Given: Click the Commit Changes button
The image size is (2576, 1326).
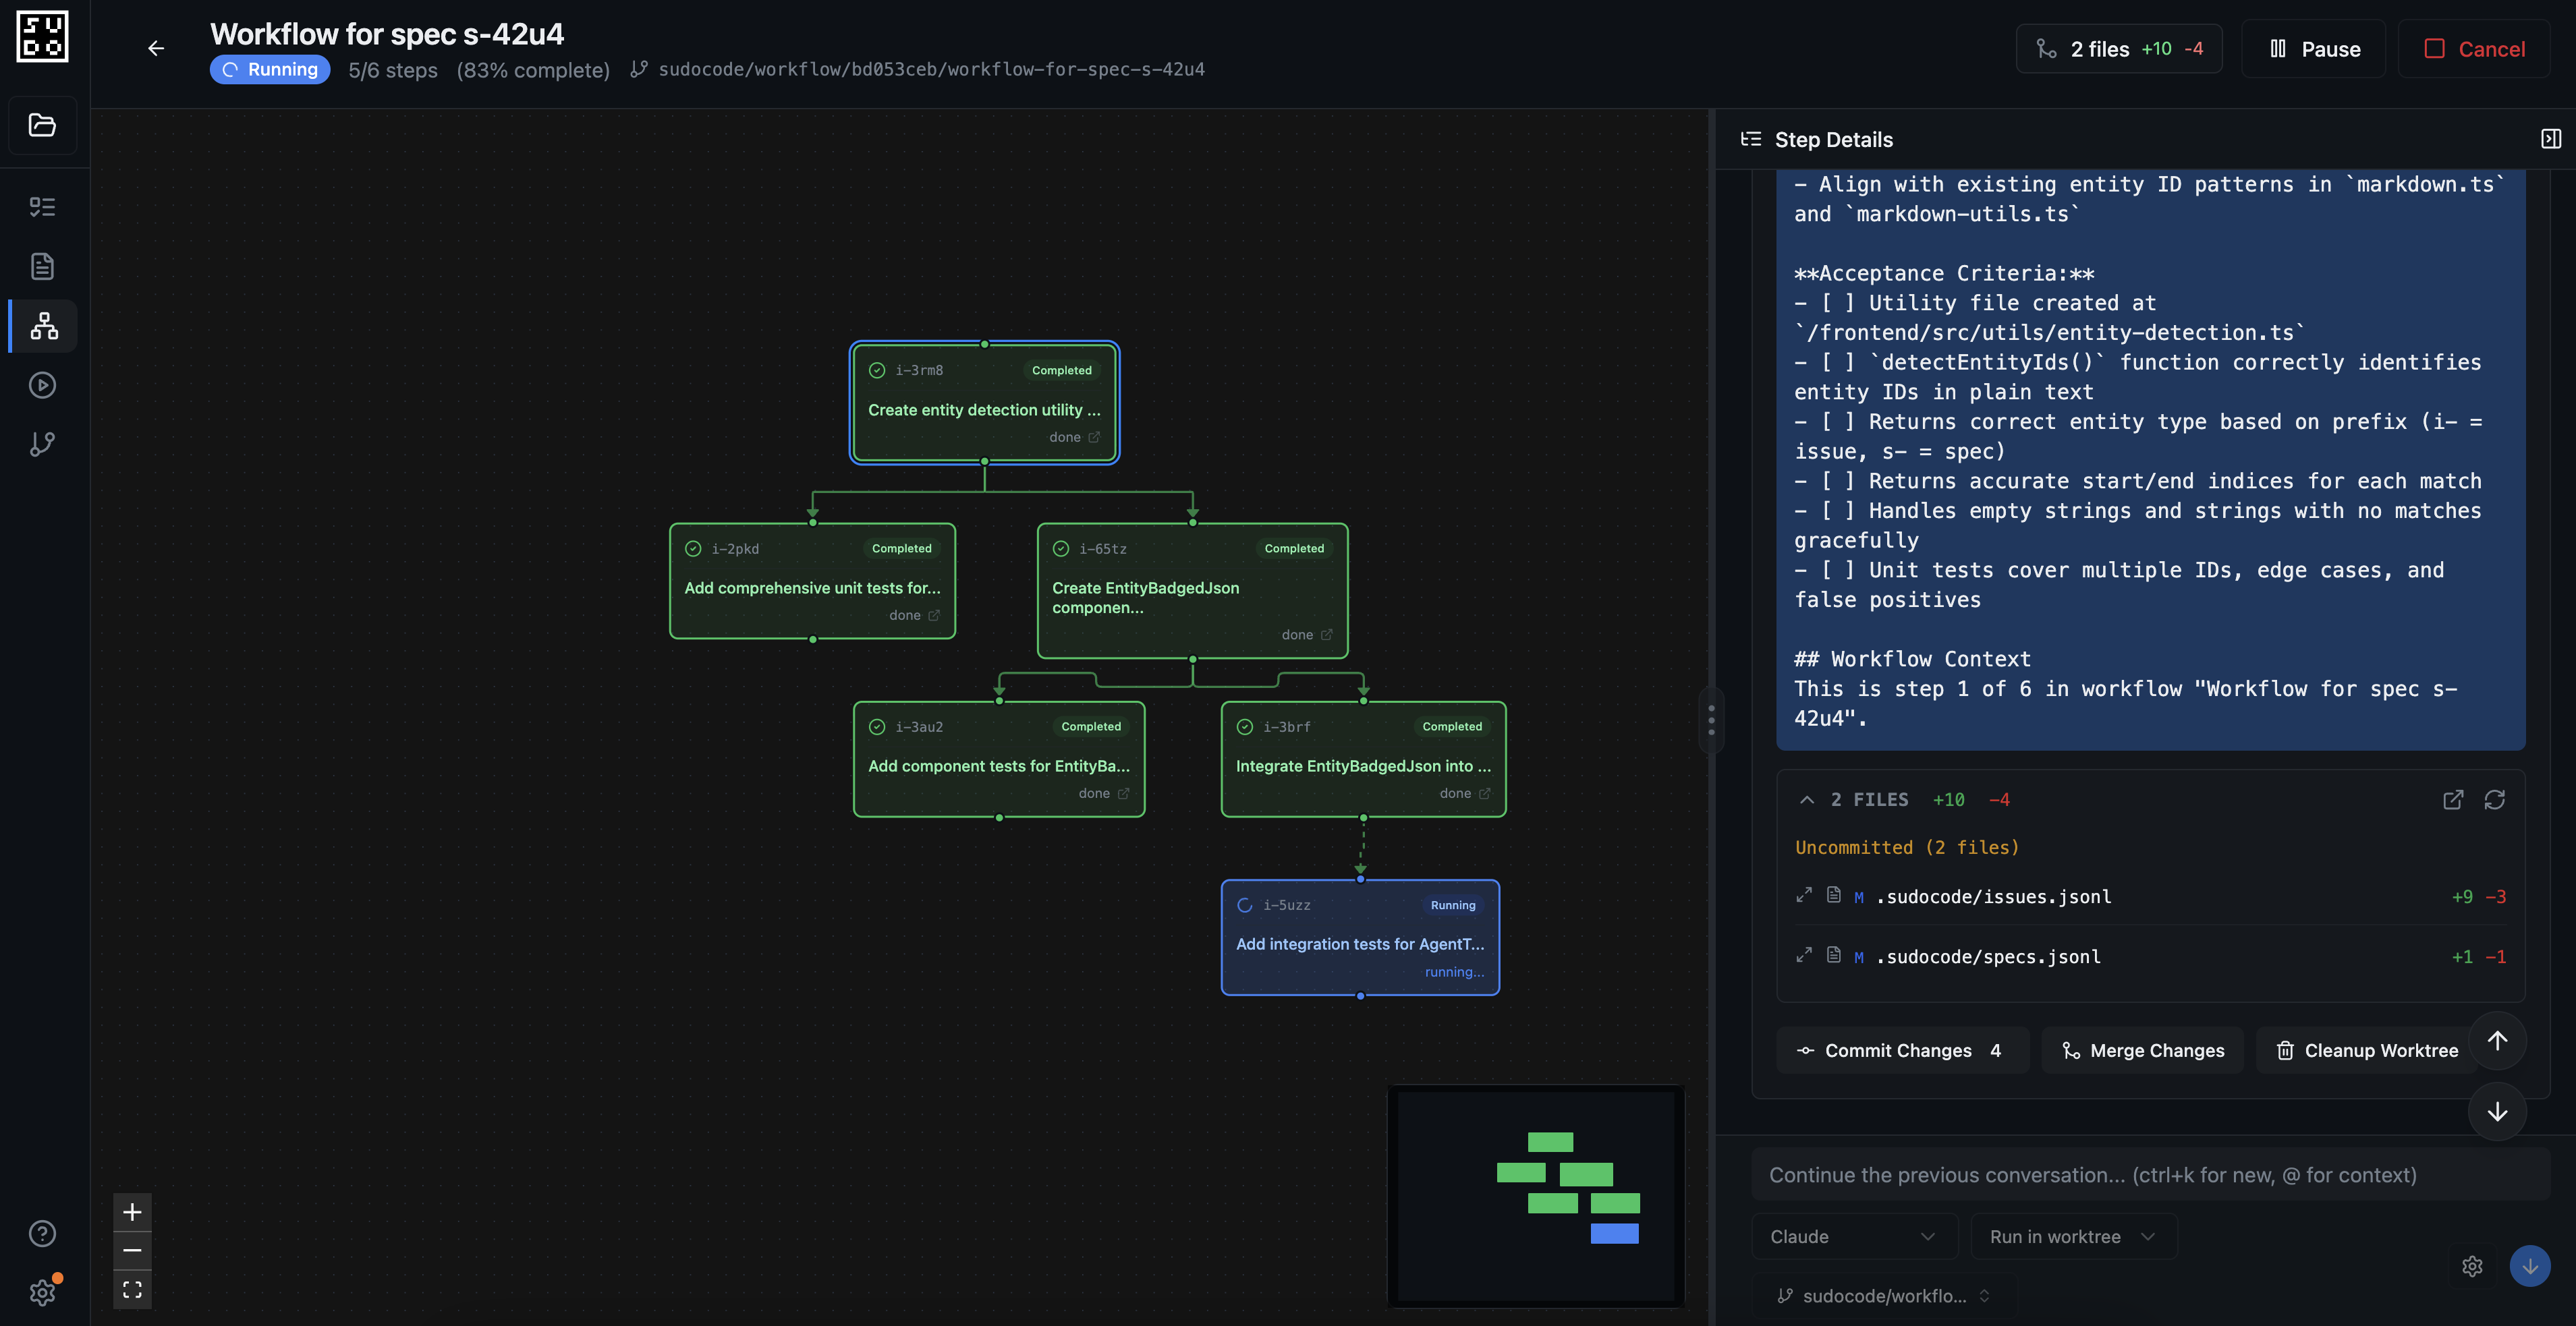Looking at the screenshot, I should [x=1902, y=1050].
